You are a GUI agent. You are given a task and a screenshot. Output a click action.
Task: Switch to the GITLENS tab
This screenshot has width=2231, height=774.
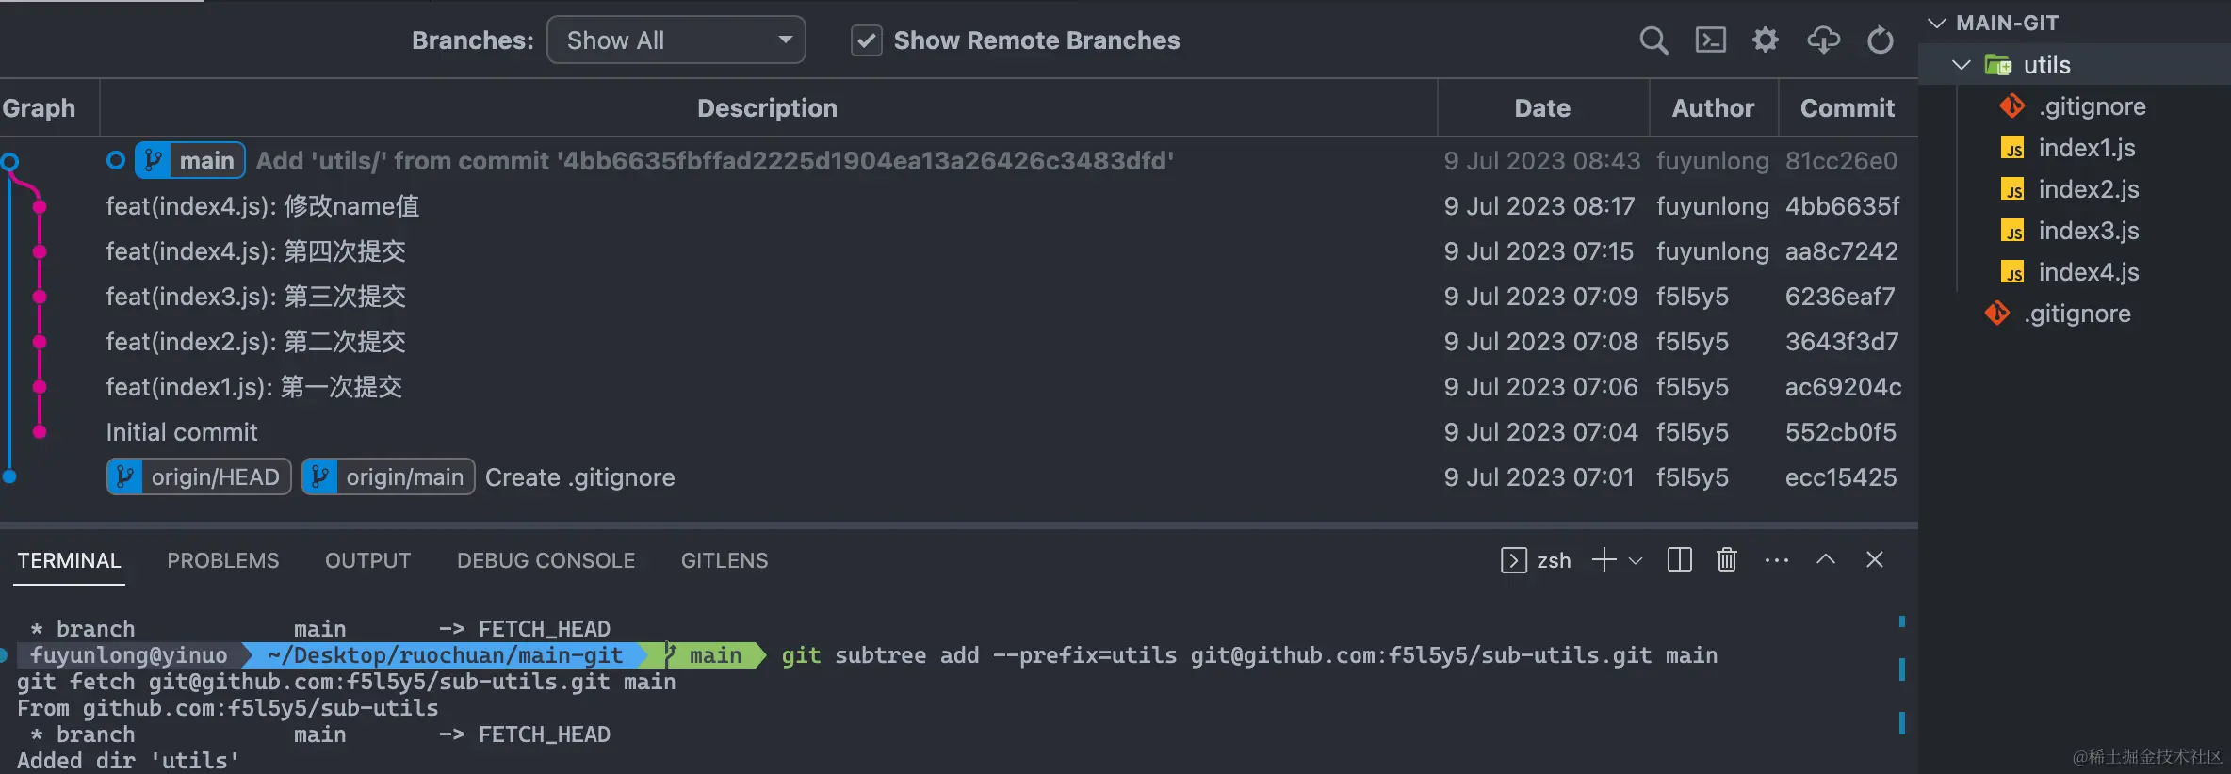click(725, 560)
